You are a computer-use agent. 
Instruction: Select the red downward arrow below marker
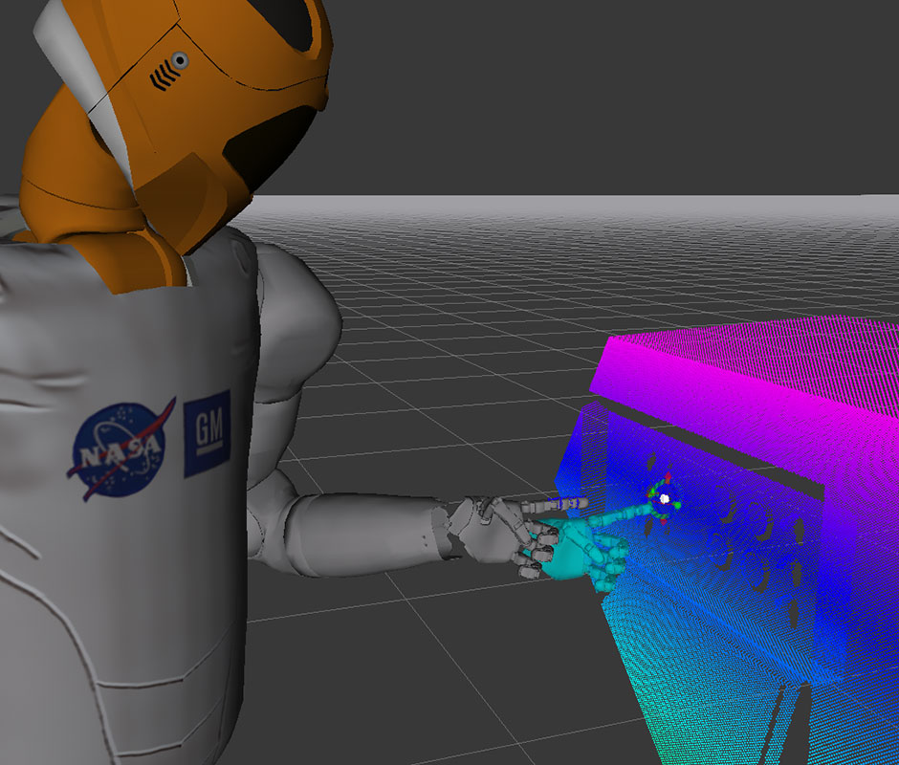664,521
